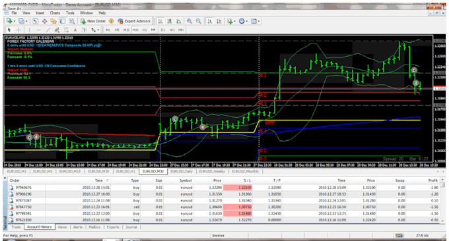Switch timeframe to H4
The height and width of the screenshot is (241, 449).
point(153,30)
